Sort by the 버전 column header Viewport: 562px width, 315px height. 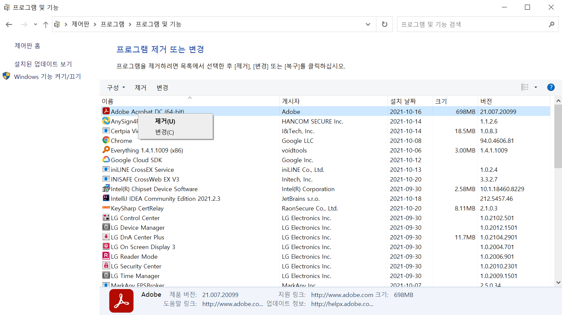click(514, 101)
